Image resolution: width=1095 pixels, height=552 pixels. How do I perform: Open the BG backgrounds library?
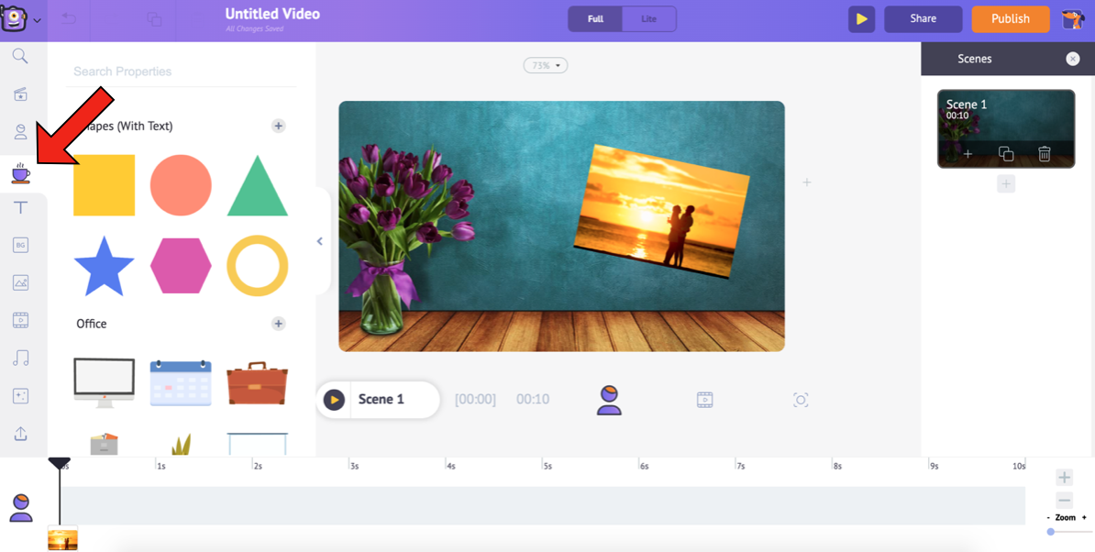(20, 245)
